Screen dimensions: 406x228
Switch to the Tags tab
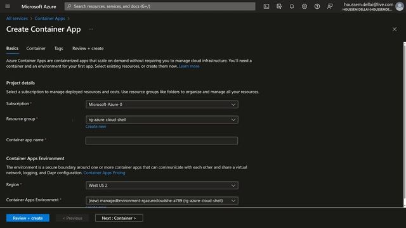point(58,48)
